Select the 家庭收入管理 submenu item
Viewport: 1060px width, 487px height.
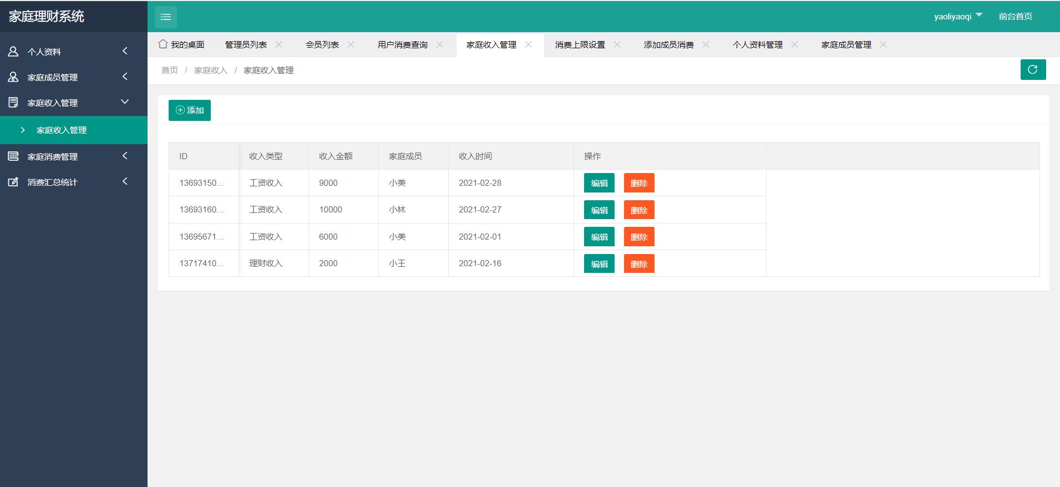pyautogui.click(x=74, y=130)
